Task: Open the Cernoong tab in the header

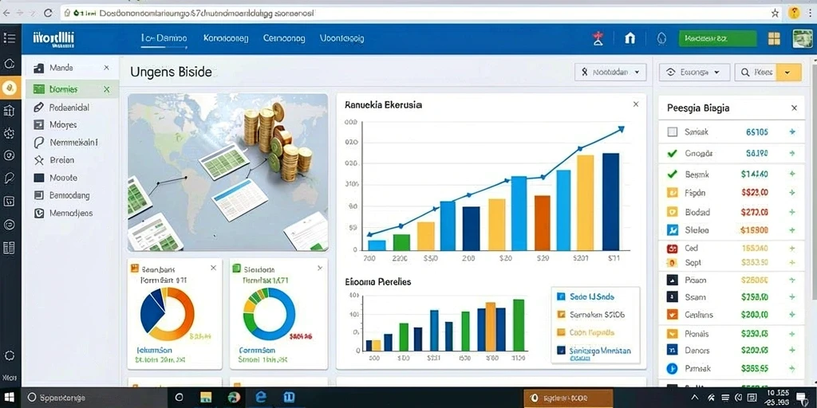Action: click(284, 38)
